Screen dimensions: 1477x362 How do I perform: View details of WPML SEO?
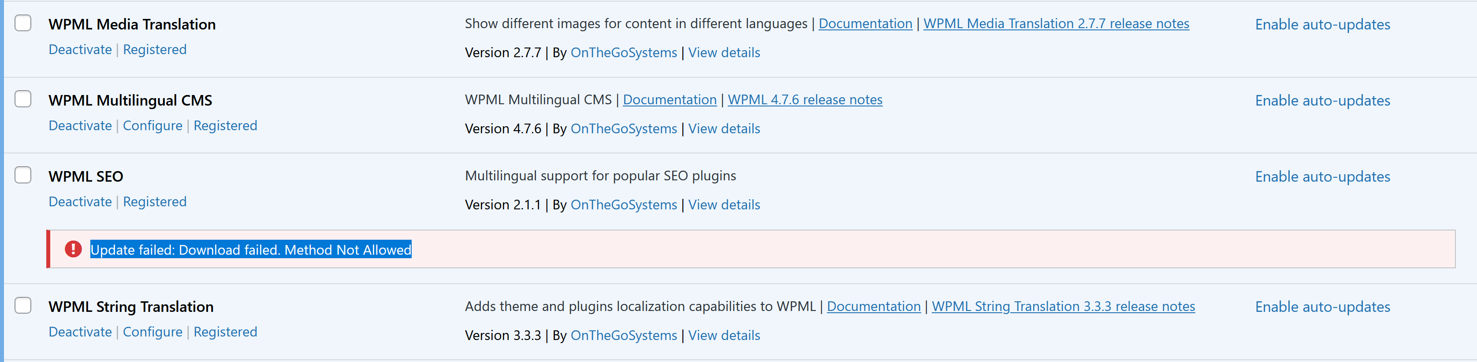point(724,205)
